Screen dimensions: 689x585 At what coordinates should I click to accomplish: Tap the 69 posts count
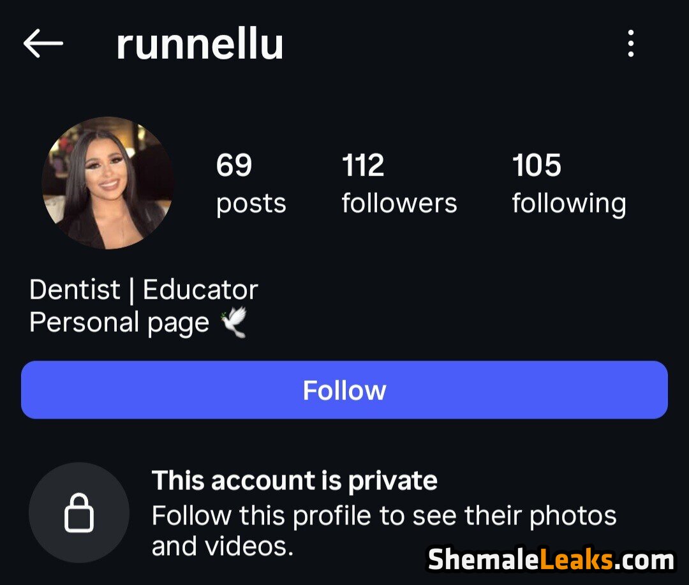pyautogui.click(x=233, y=165)
